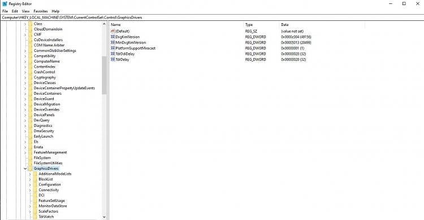This screenshot has height=220, width=424.
Task: Select the DeviceMigration key
Action: 47,104
